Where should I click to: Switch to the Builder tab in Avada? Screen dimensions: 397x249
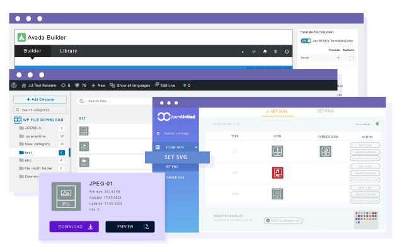(x=32, y=51)
